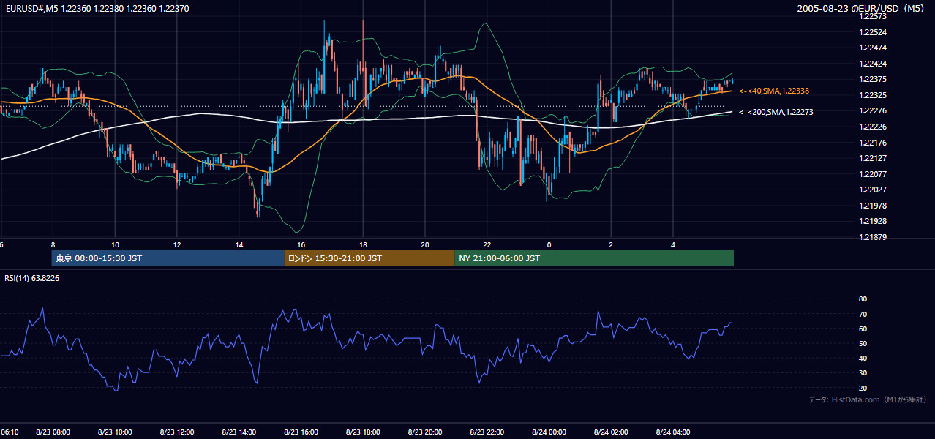Click price level 1.22573 on the price axis
The width and height of the screenshot is (935, 439).
click(874, 17)
